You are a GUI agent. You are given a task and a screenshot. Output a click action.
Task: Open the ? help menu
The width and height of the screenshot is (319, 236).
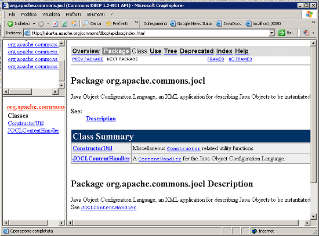(x=111, y=15)
